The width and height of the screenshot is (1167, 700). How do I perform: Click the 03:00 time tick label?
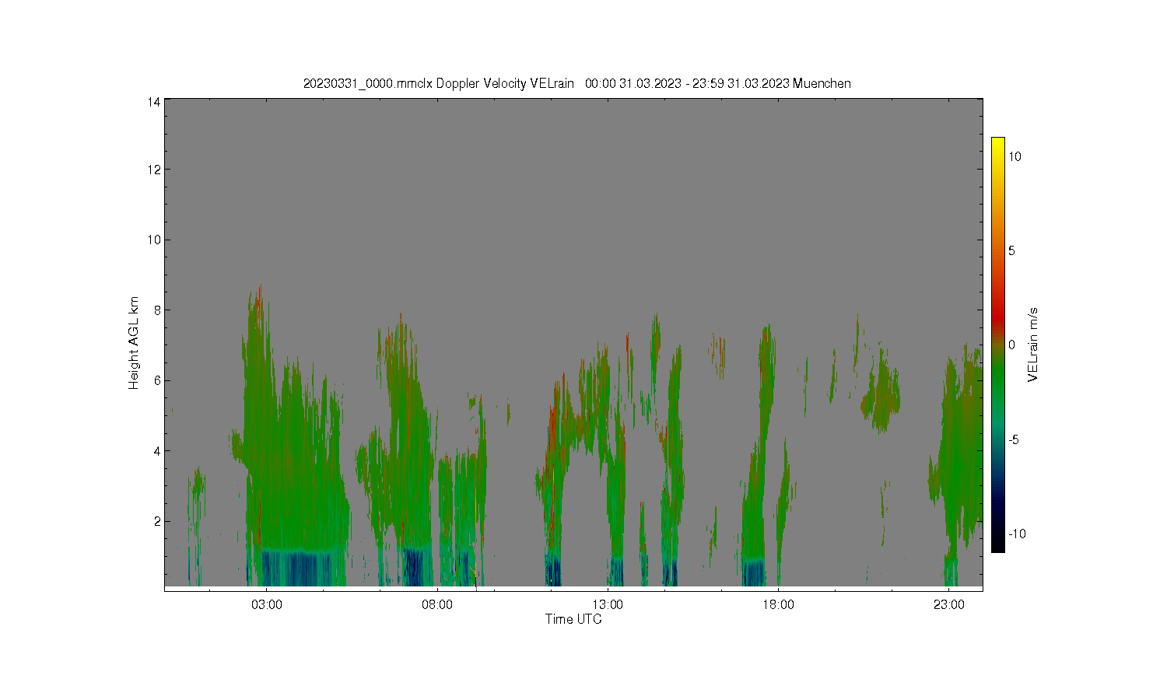pyautogui.click(x=267, y=605)
